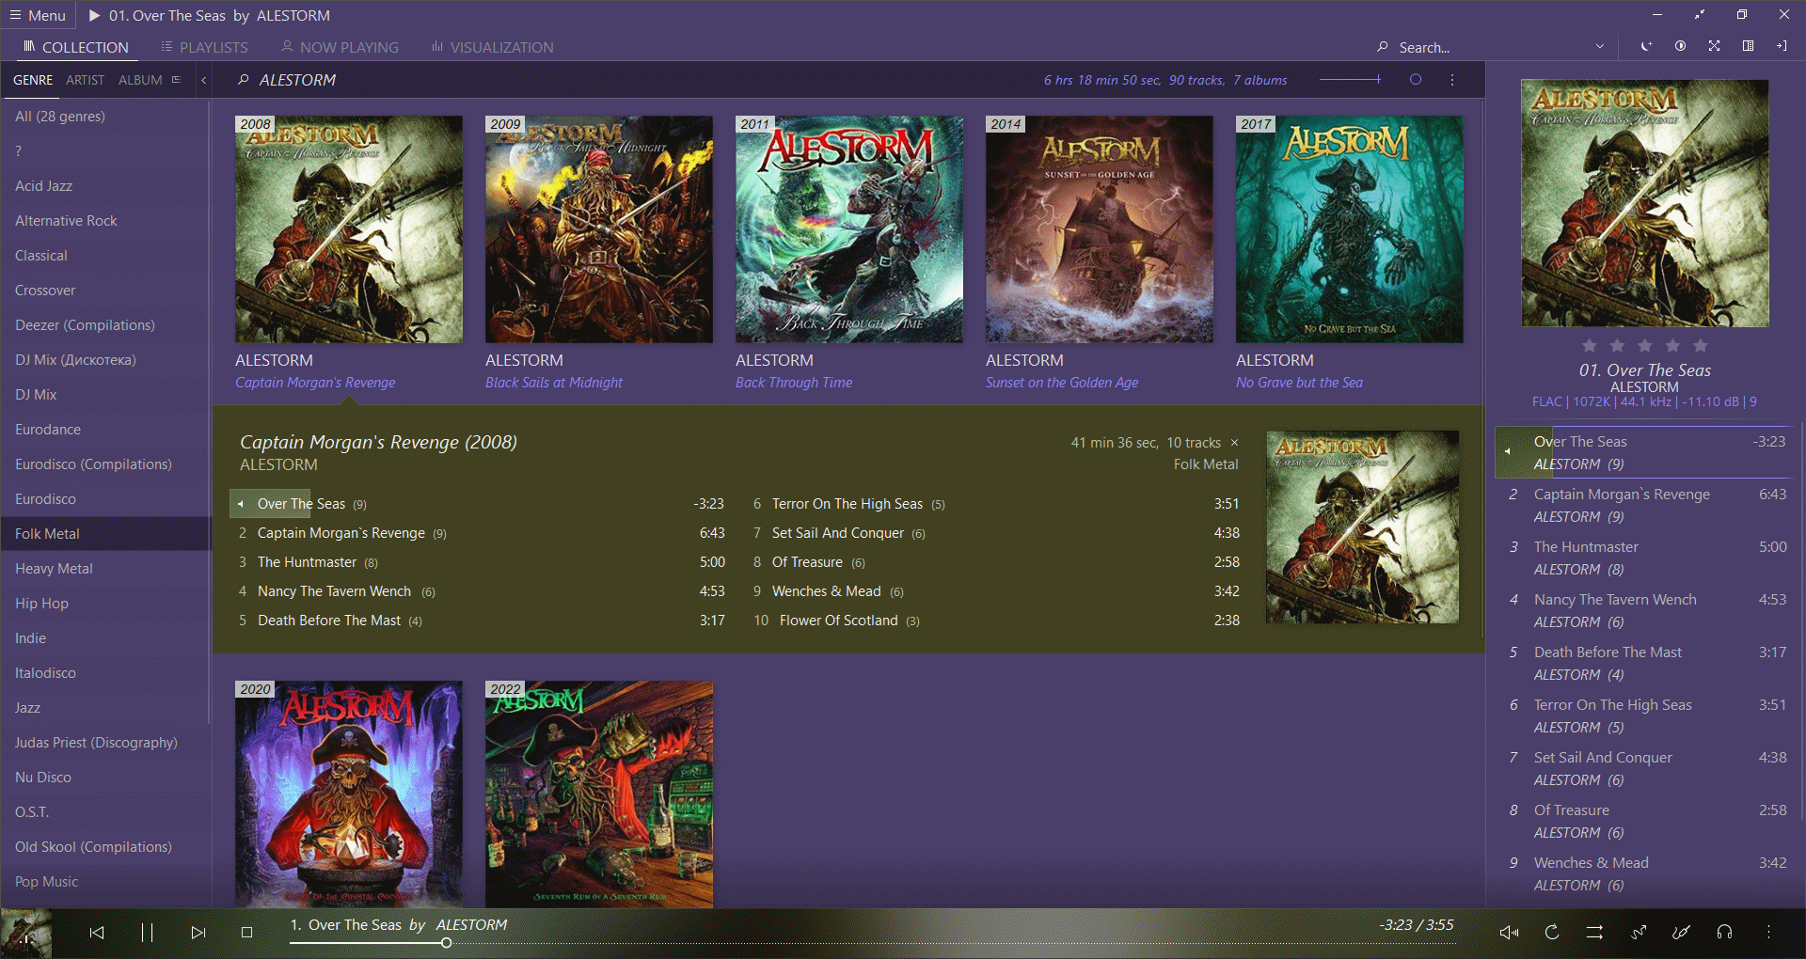Open the VISUALIZATION tab
This screenshot has height=959, width=1806.
point(492,47)
